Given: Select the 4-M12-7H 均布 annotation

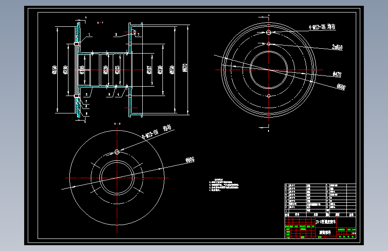Looking at the screenshot, I should pyautogui.click(x=322, y=27).
